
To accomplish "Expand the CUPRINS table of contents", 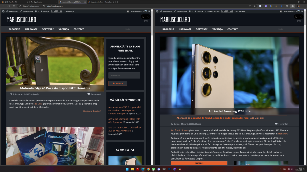I will point(199,163).
